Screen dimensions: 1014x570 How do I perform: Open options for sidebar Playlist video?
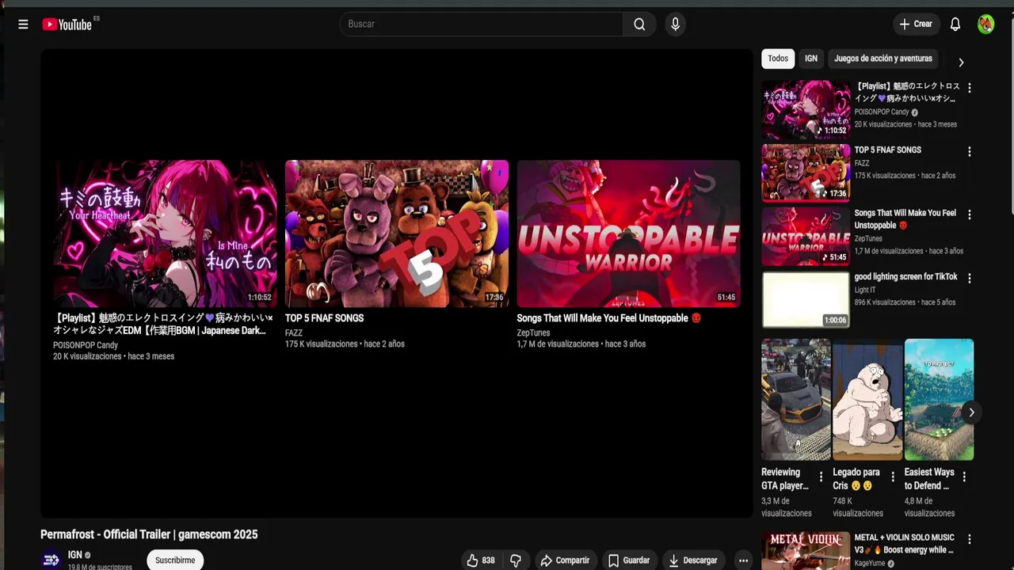coord(969,88)
